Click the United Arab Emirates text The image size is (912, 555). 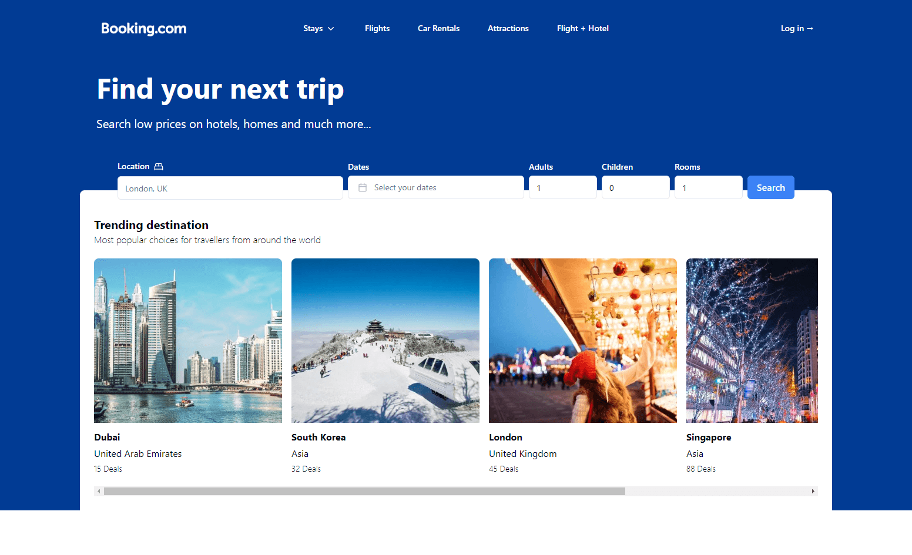point(138,454)
